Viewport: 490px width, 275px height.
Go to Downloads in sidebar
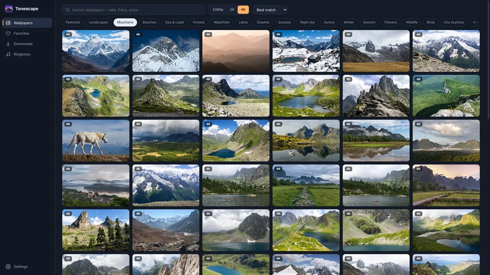(27, 44)
